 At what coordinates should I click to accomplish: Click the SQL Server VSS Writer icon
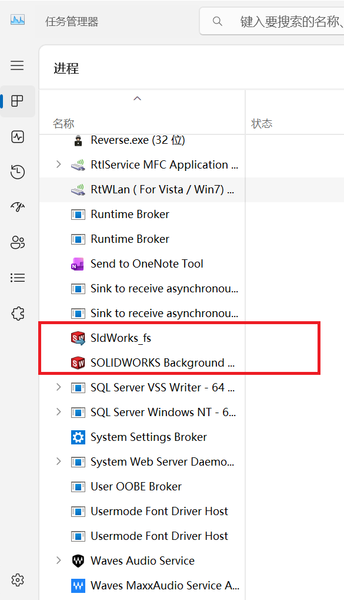point(78,388)
